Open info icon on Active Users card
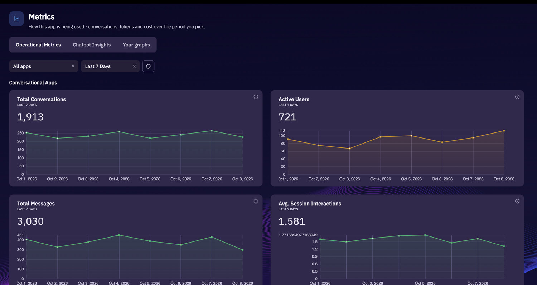The width and height of the screenshot is (537, 285). pyautogui.click(x=517, y=97)
